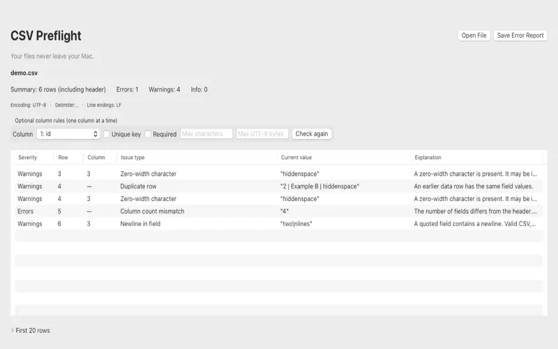
Task: Click Save Error Report button
Action: (x=520, y=36)
